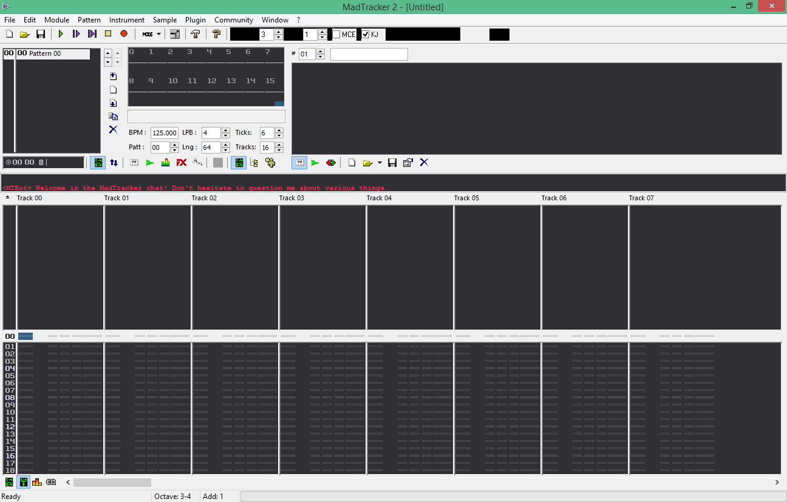Click the move-sequence-down icon with blue arrow

pos(113,103)
